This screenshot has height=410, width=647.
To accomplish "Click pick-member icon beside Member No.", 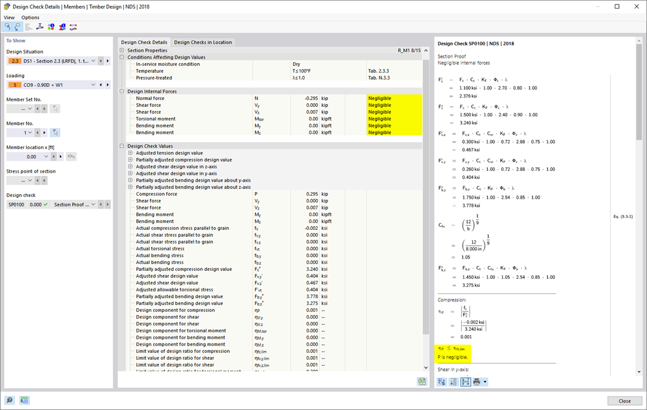I will point(55,133).
